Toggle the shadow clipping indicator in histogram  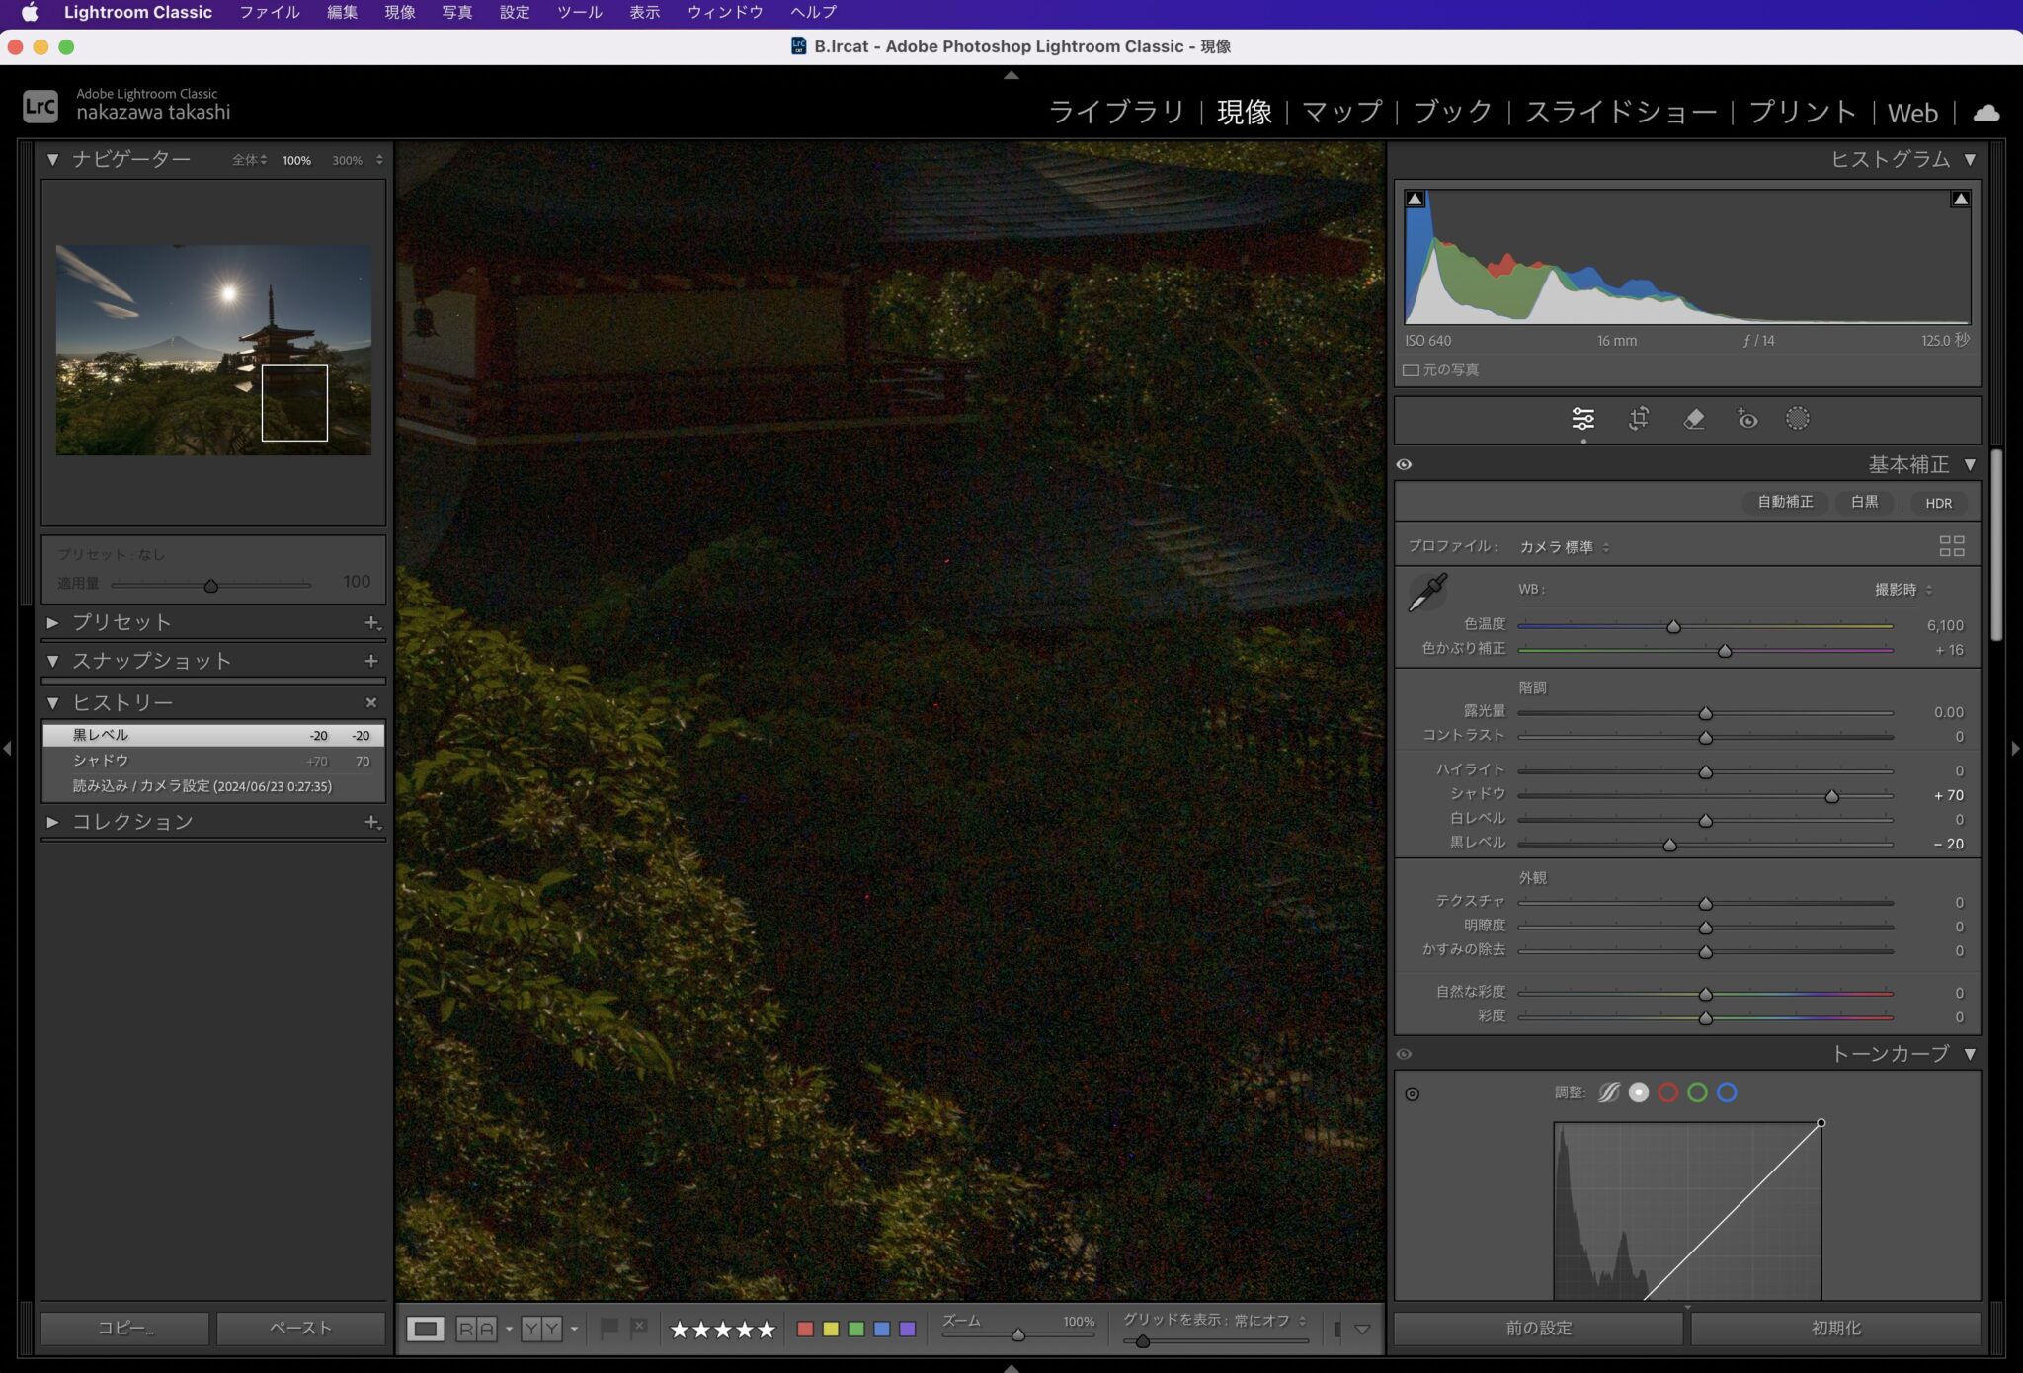point(1415,200)
